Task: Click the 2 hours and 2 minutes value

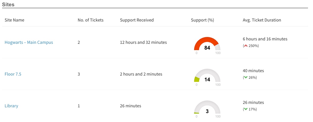Action: pos(141,74)
